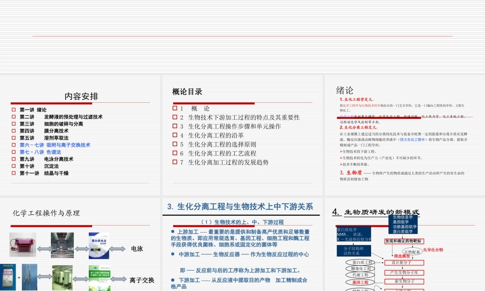Select the 概论目录 slide heading
485x291 pixels.
pyautogui.click(x=187, y=92)
